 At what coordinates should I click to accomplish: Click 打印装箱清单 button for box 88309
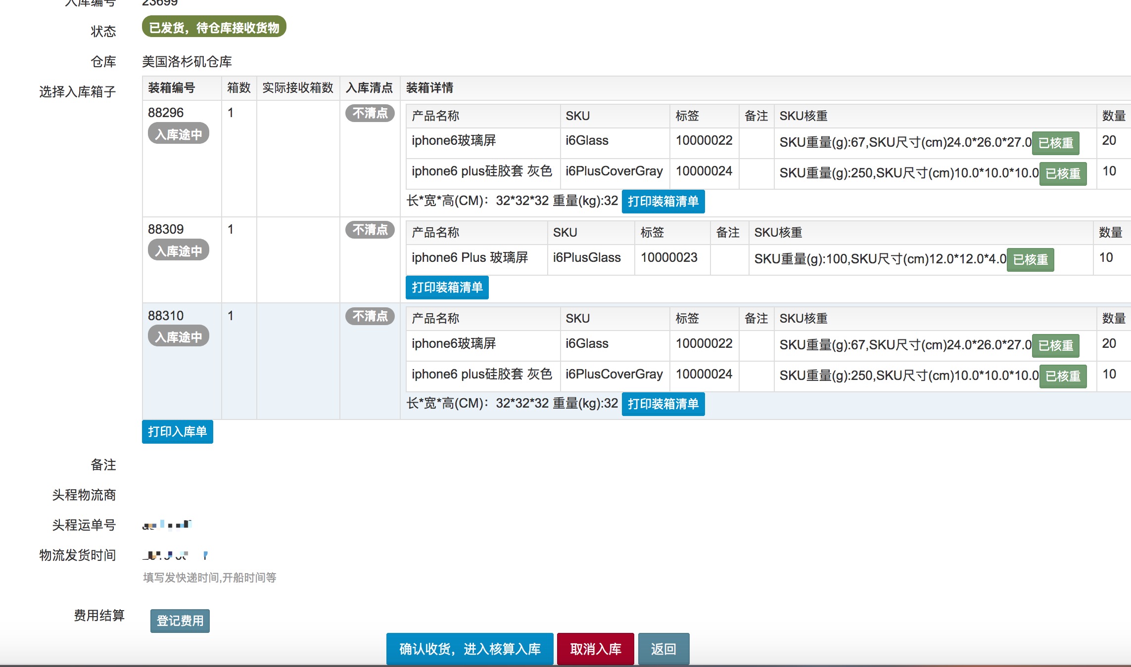[x=447, y=288]
